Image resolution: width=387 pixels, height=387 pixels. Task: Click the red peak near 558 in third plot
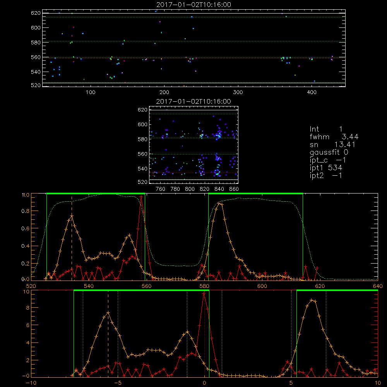coord(141,197)
